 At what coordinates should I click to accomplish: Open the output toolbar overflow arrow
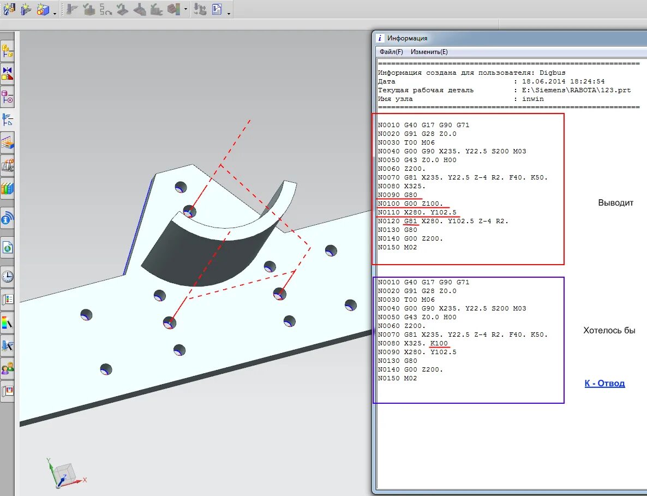pyautogui.click(x=229, y=13)
